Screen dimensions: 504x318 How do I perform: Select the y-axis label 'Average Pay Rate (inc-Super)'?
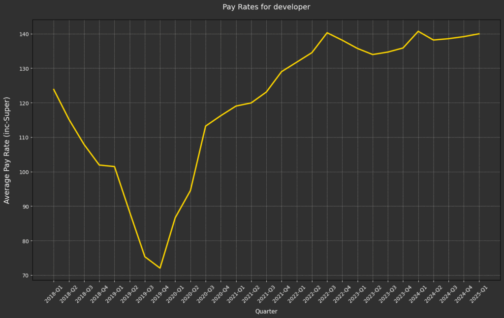tap(7, 150)
